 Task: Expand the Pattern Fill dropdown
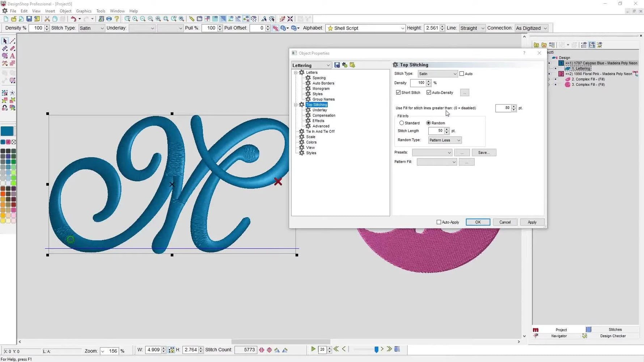tap(454, 162)
